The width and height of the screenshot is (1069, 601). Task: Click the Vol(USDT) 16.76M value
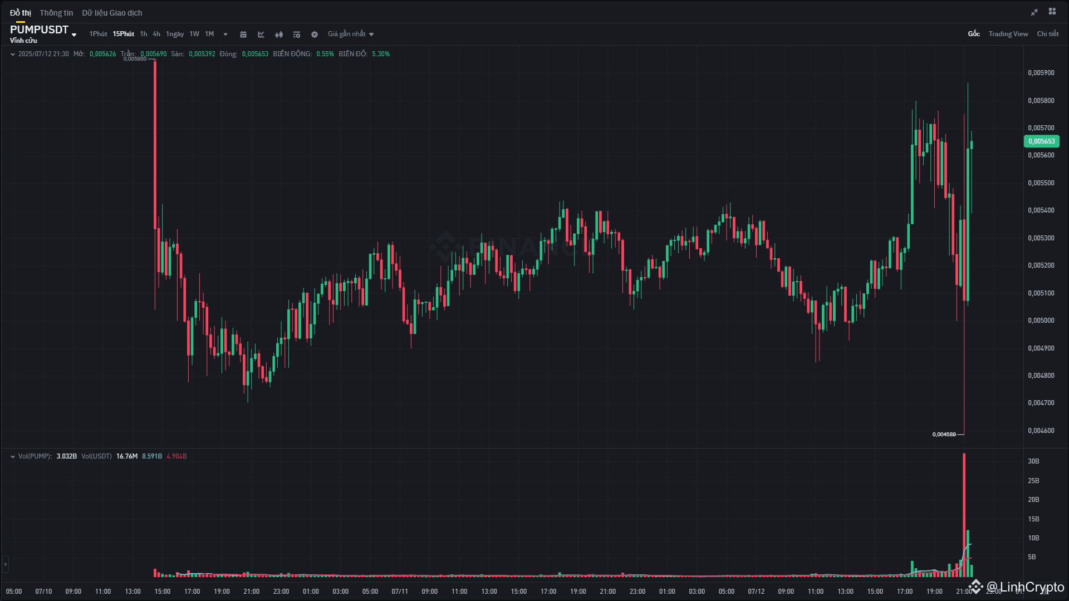pos(127,456)
